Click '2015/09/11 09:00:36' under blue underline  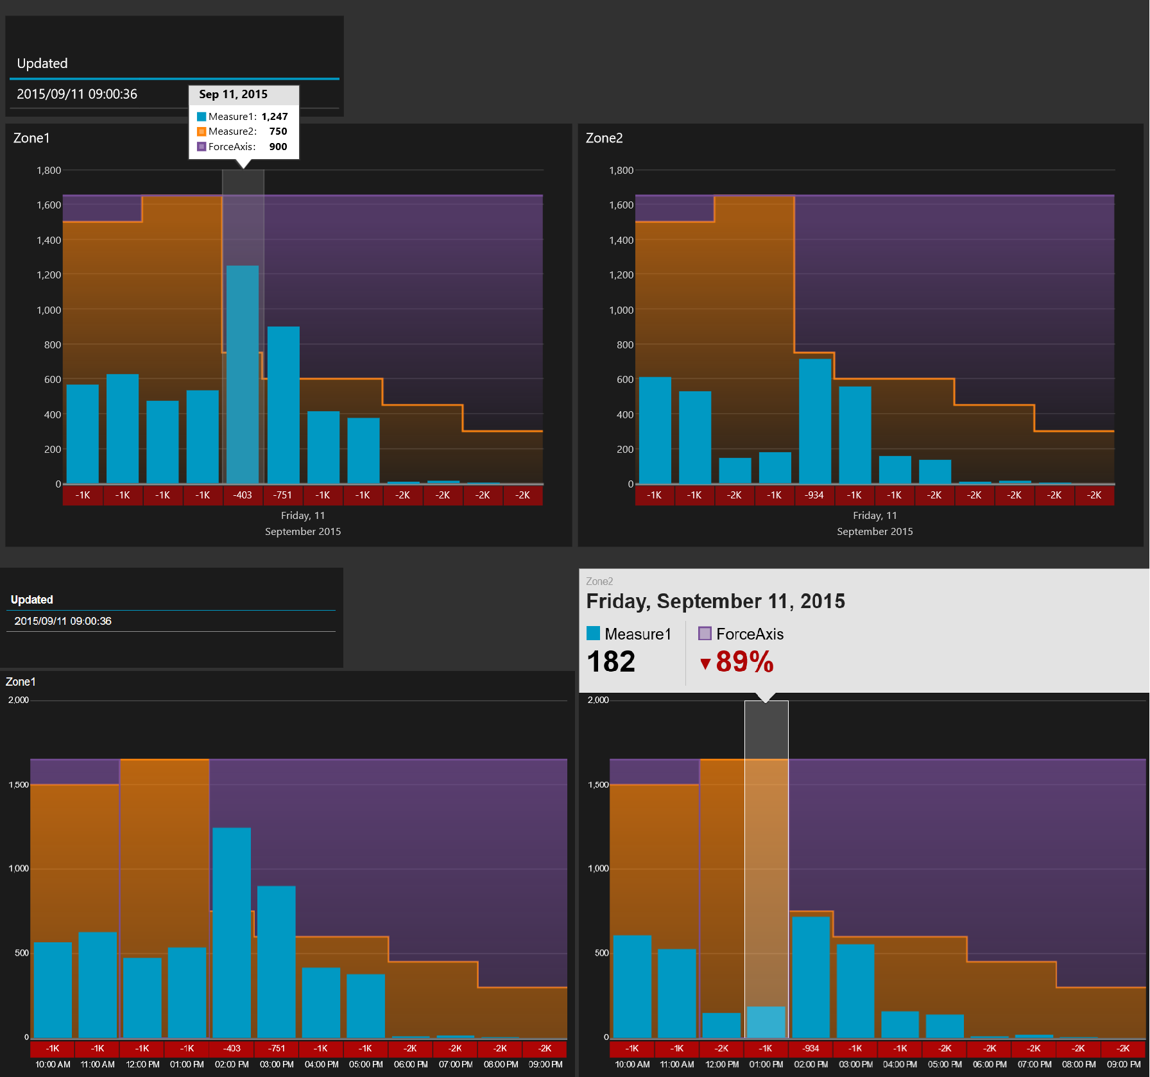pos(77,94)
